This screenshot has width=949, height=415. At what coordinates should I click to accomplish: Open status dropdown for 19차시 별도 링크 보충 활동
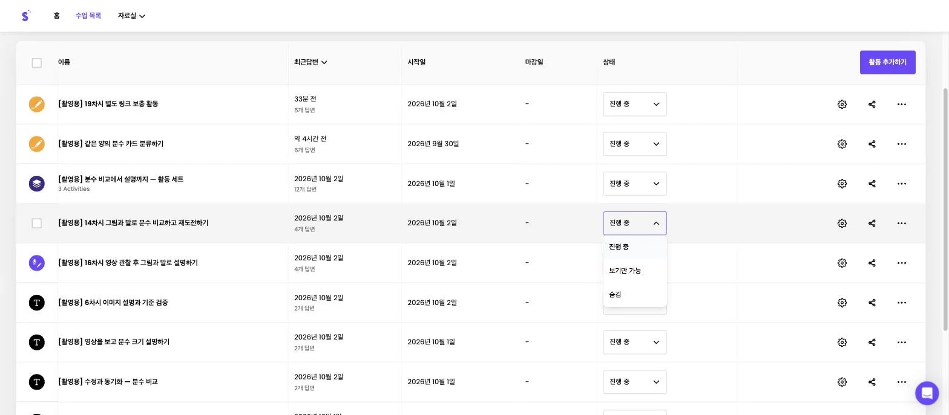click(635, 105)
